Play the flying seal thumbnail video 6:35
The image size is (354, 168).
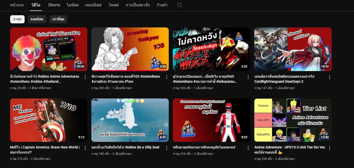pos(130,120)
